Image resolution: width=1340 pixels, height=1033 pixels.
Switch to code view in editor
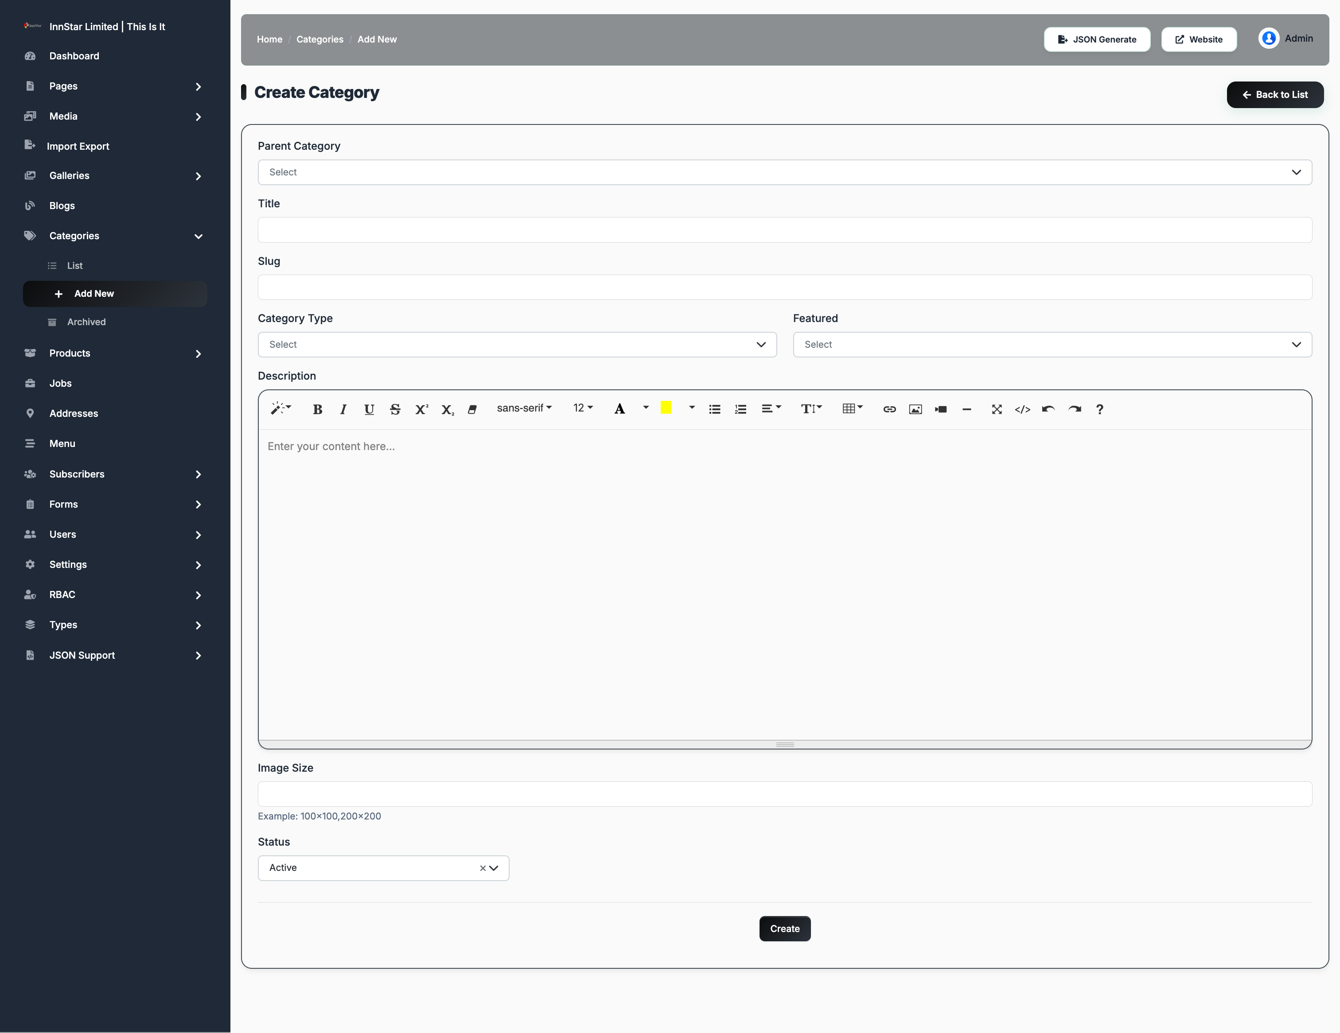pos(1023,409)
